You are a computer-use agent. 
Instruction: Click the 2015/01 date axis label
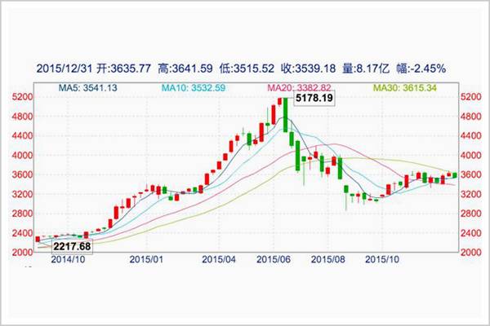pos(146,259)
